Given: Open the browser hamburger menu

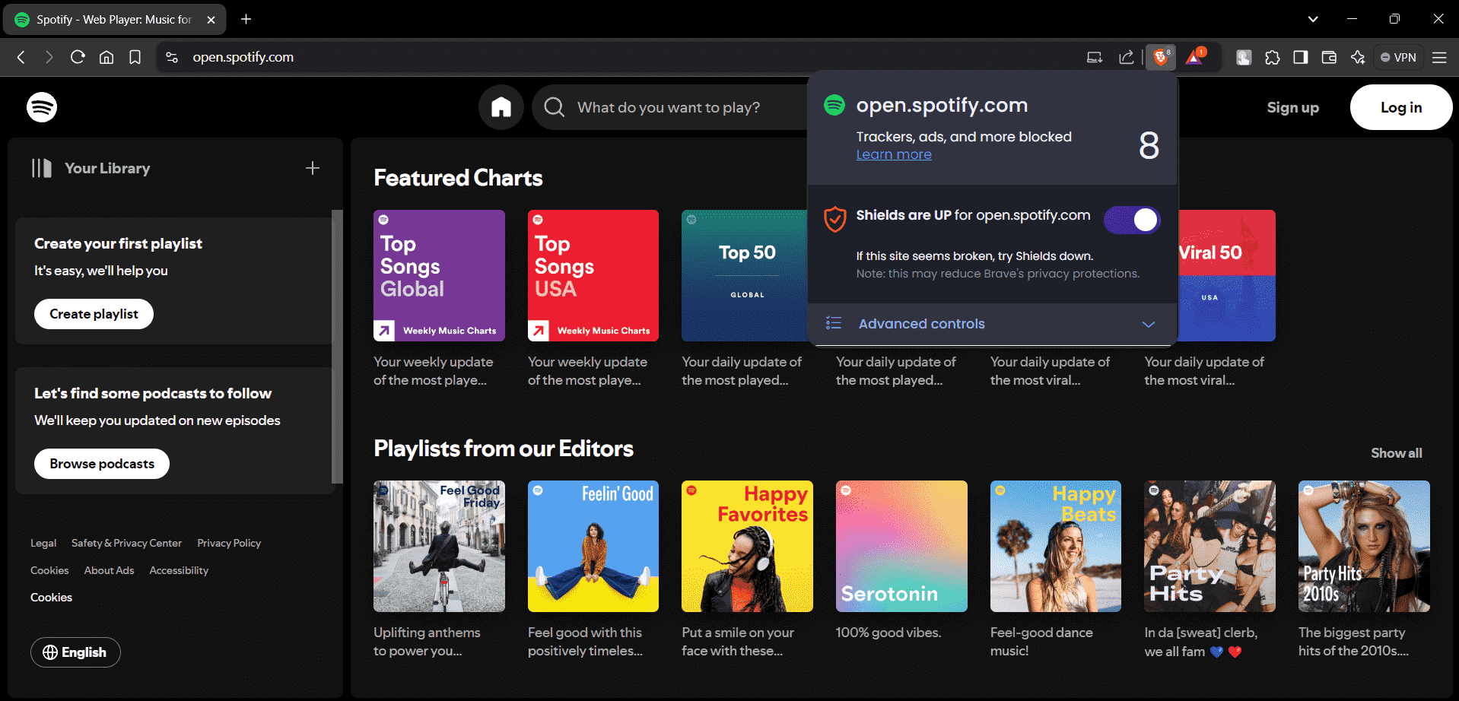Looking at the screenshot, I should tap(1439, 57).
